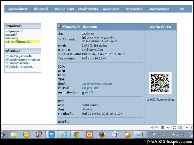Viewport: 194px width, 145px height.
Task: Click the status bar popup blocker icon
Action: click(162, 127)
